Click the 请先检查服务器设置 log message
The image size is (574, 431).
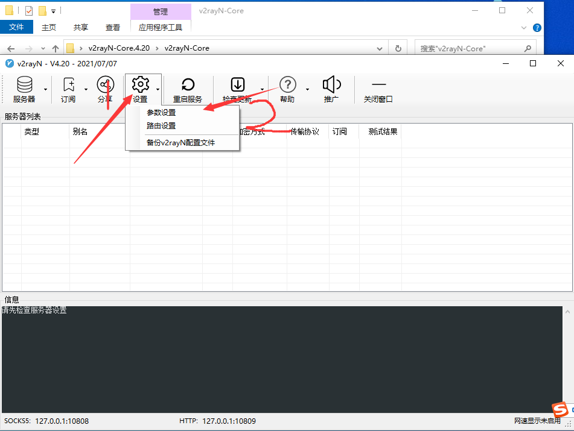pos(34,310)
